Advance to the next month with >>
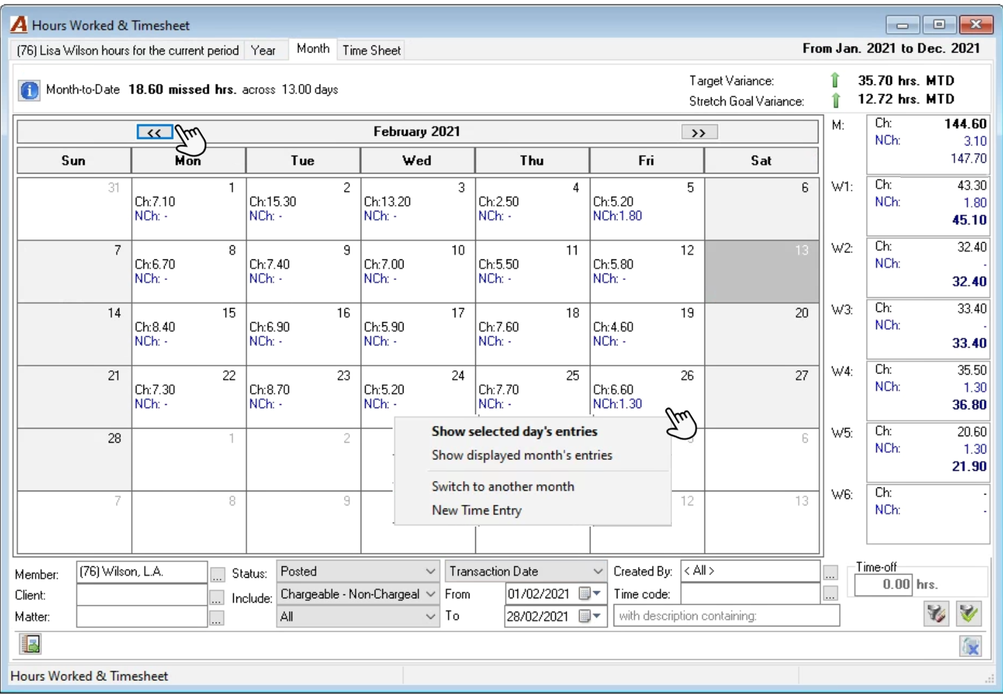The image size is (1003, 695). click(x=699, y=132)
